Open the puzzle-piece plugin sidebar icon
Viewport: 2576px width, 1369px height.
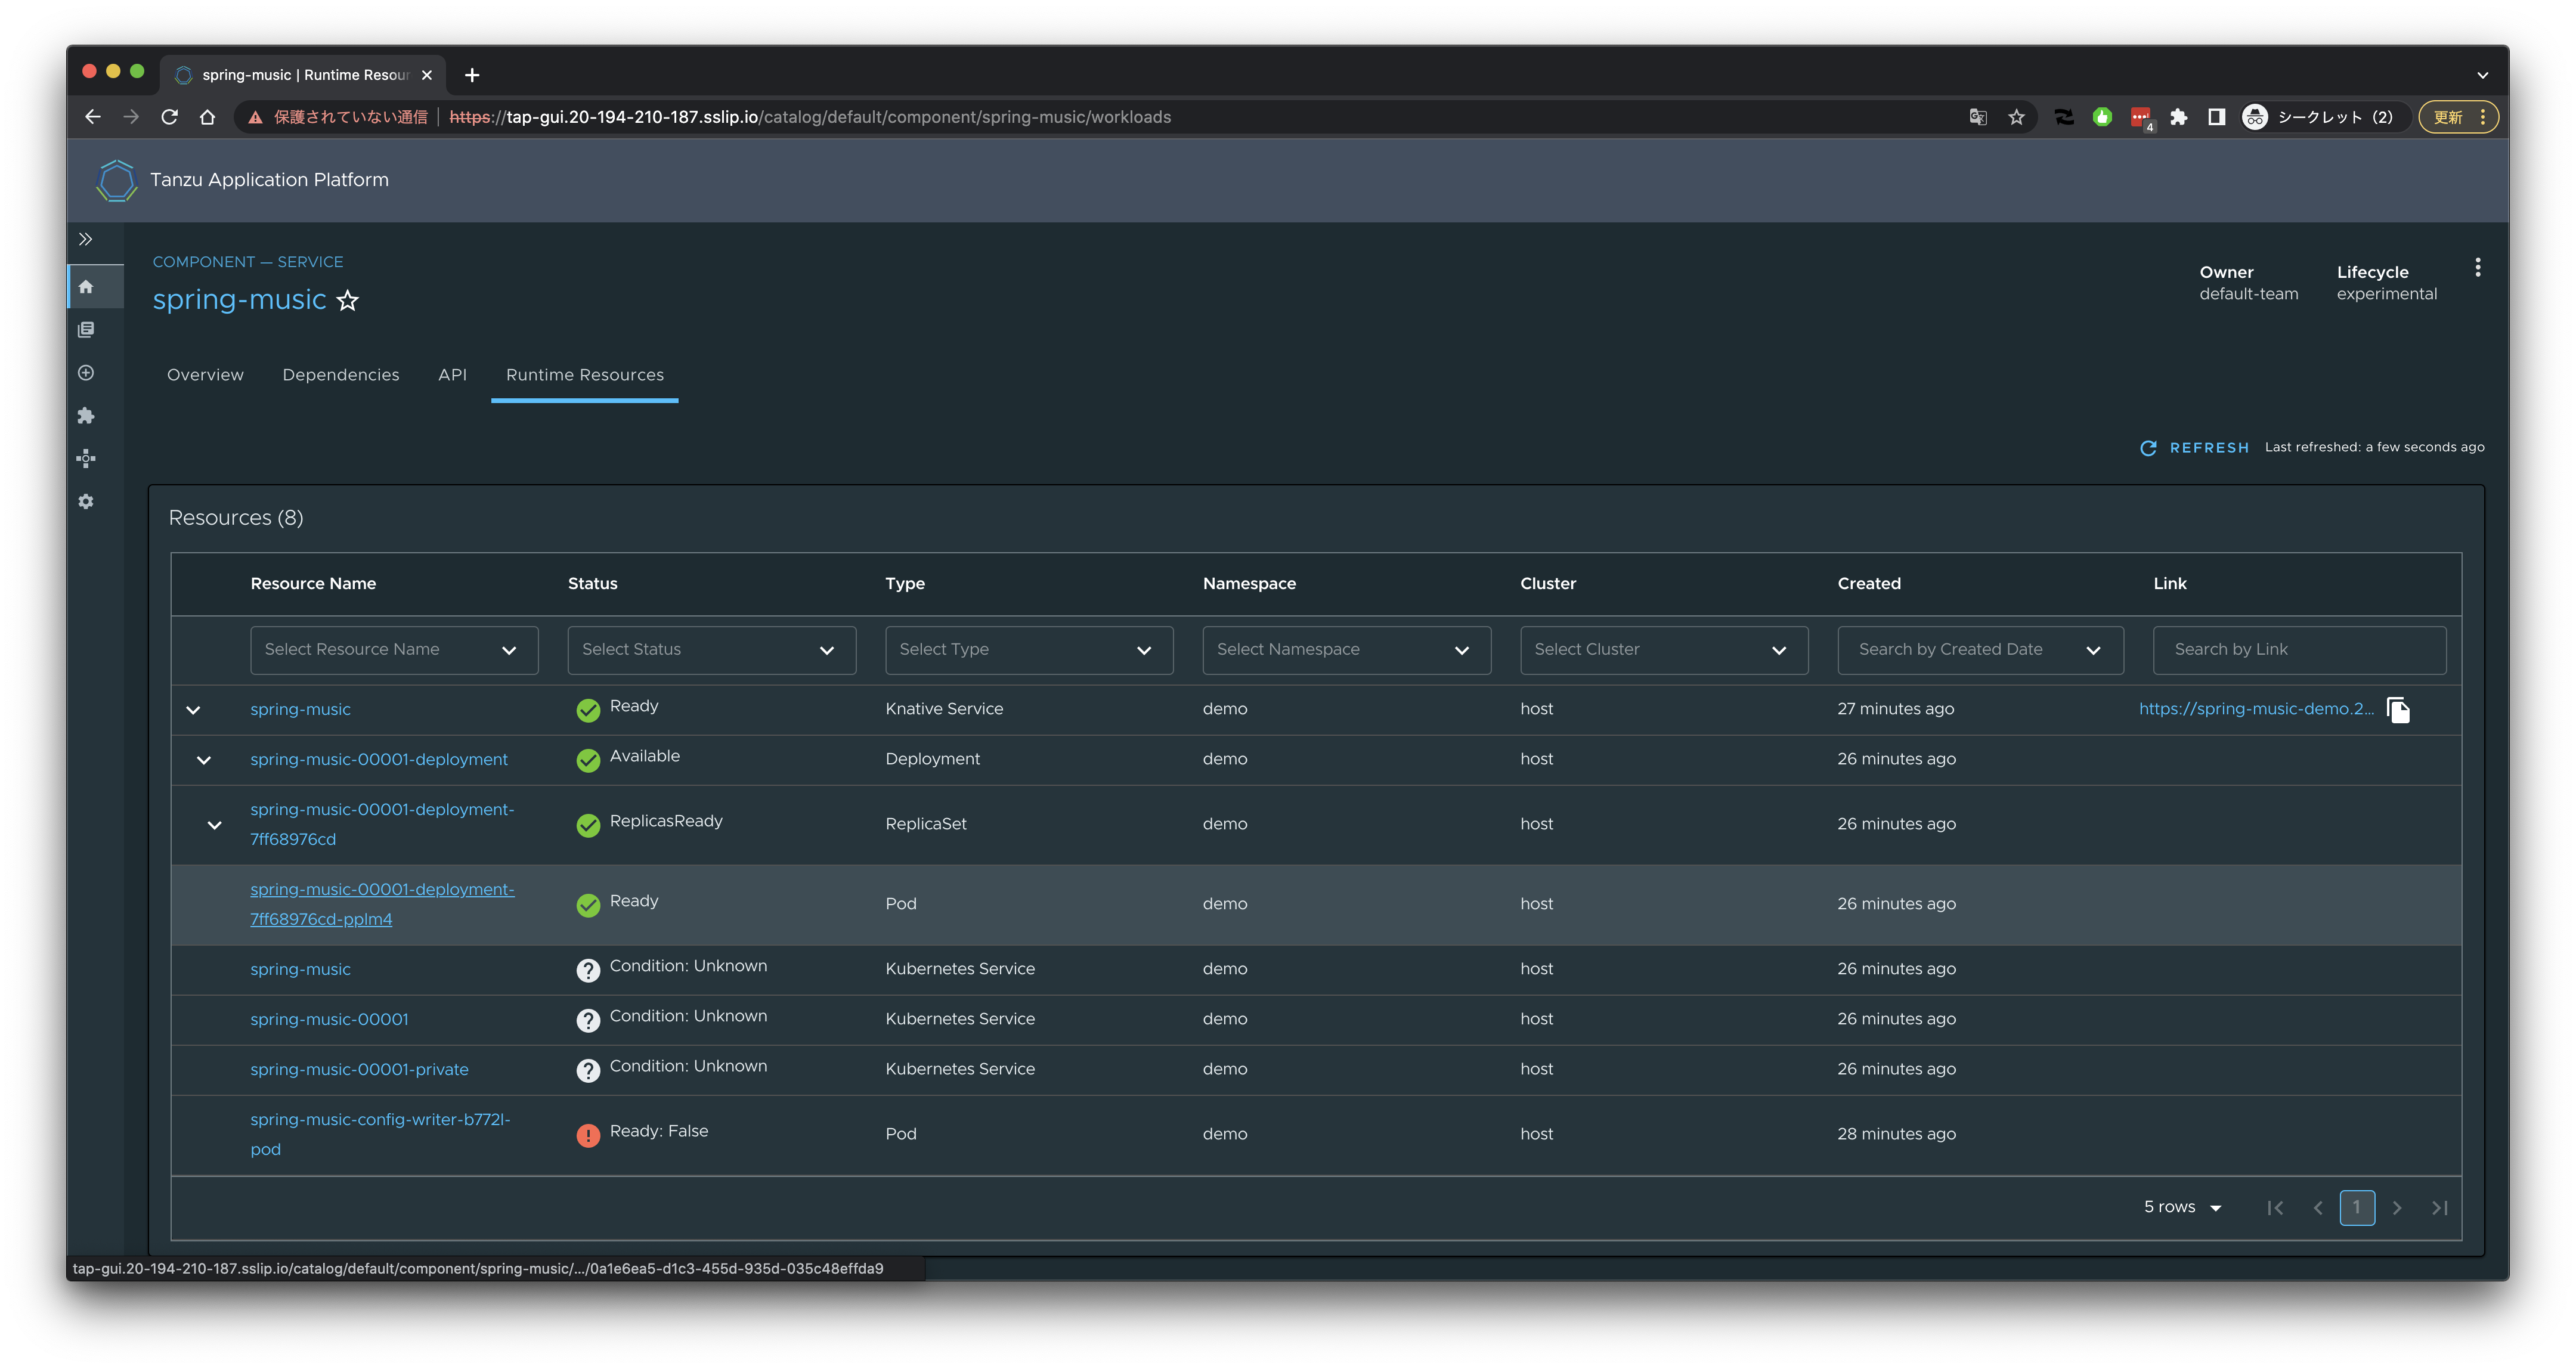tap(86, 416)
